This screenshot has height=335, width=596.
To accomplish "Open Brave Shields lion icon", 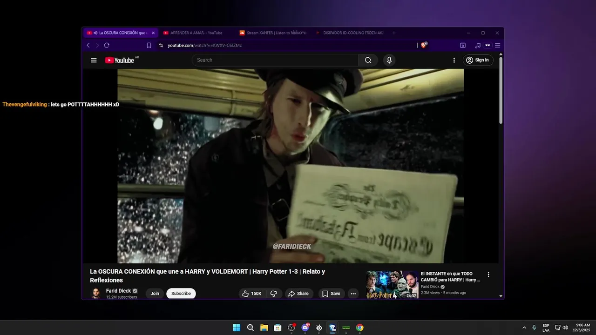I will [424, 45].
